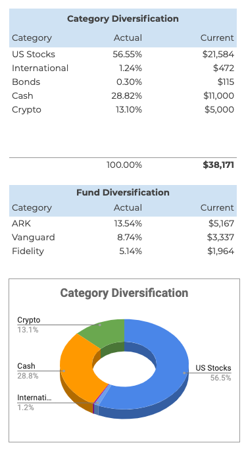Click the Fund Diversification header

[123, 192]
